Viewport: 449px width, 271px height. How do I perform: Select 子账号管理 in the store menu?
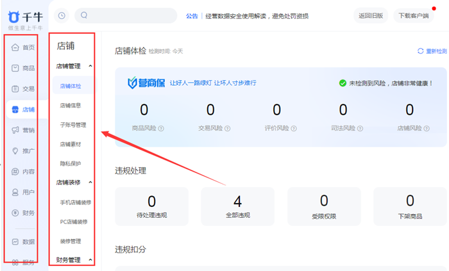[x=72, y=125]
